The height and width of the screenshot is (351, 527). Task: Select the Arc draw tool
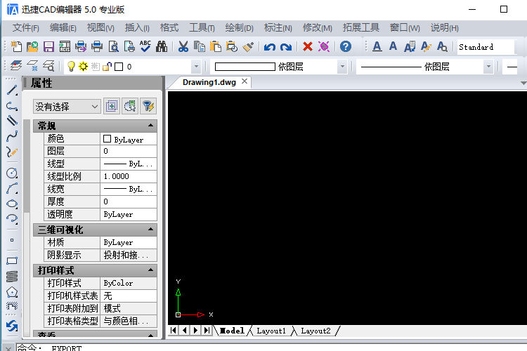tap(12, 188)
